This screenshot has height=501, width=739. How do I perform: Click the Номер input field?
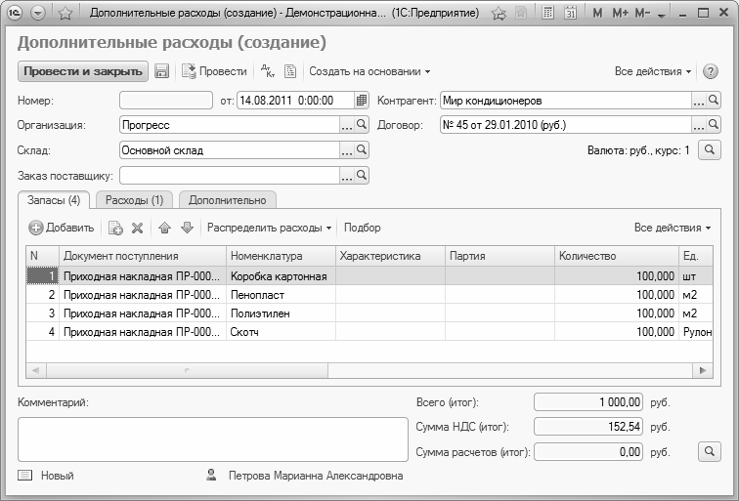tap(166, 101)
